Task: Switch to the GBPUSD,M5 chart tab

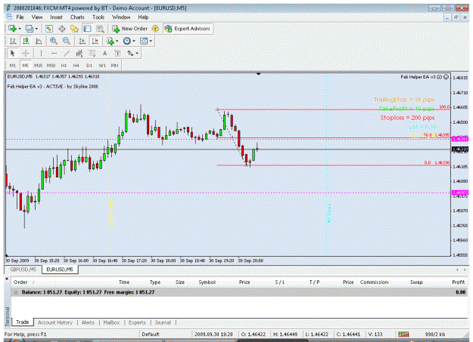Action: click(x=23, y=269)
